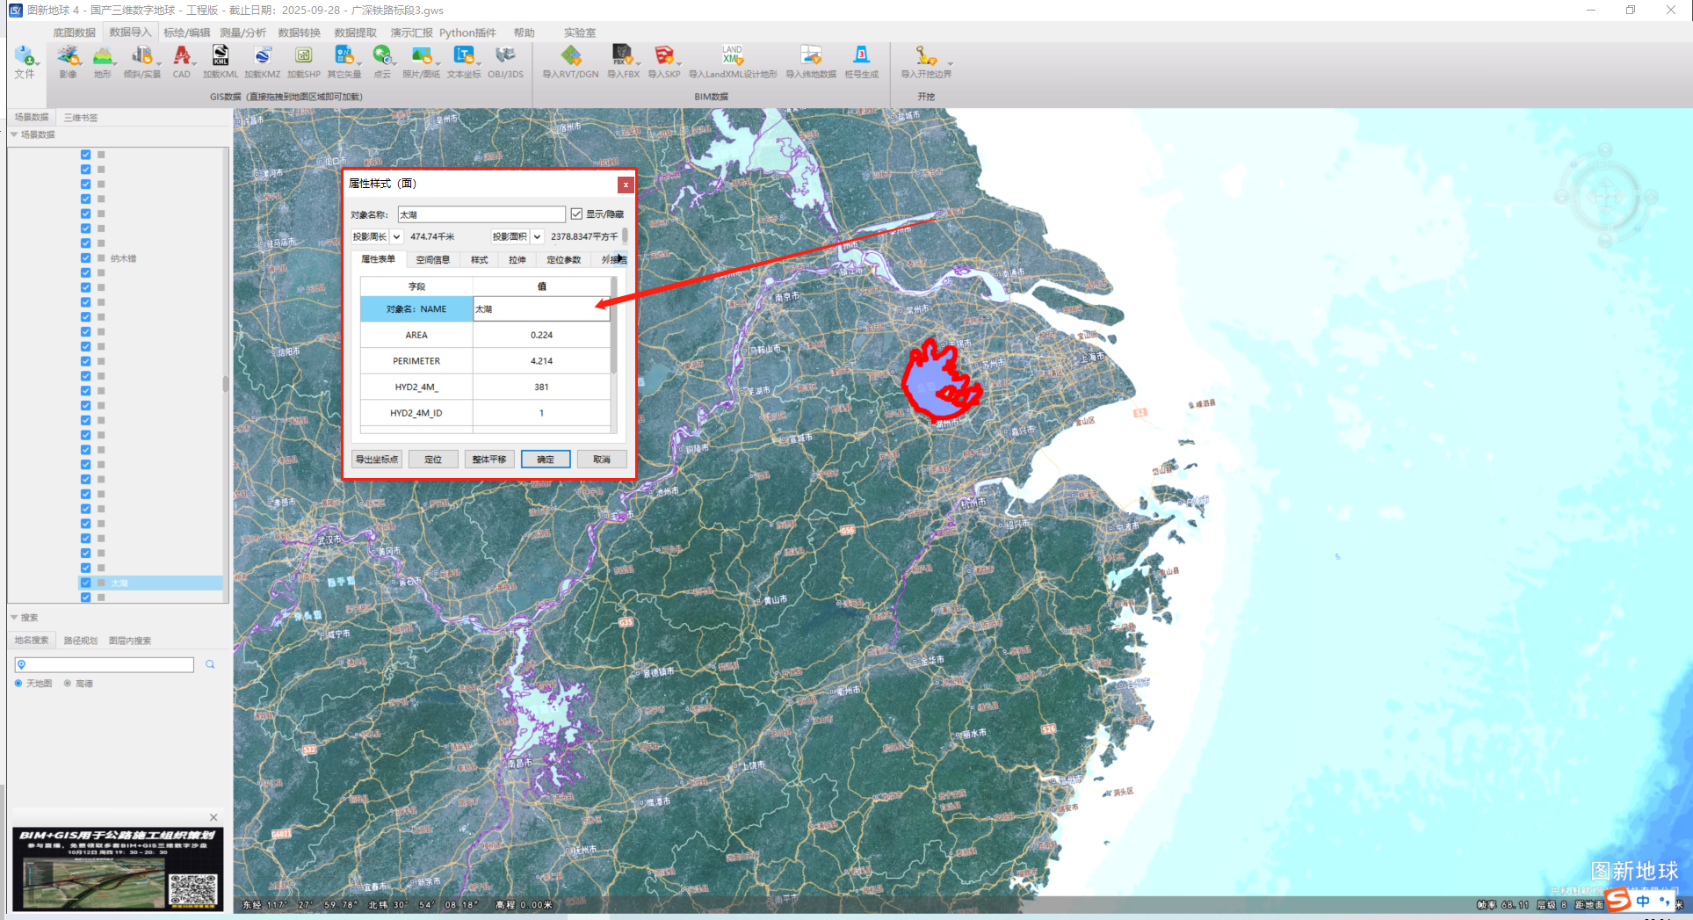Click the CAD import icon

pyautogui.click(x=182, y=56)
